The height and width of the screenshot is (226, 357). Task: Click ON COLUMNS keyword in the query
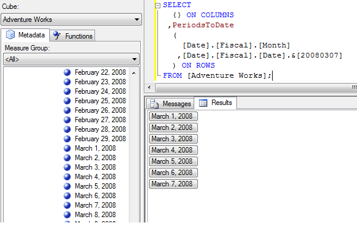[x=210, y=15]
